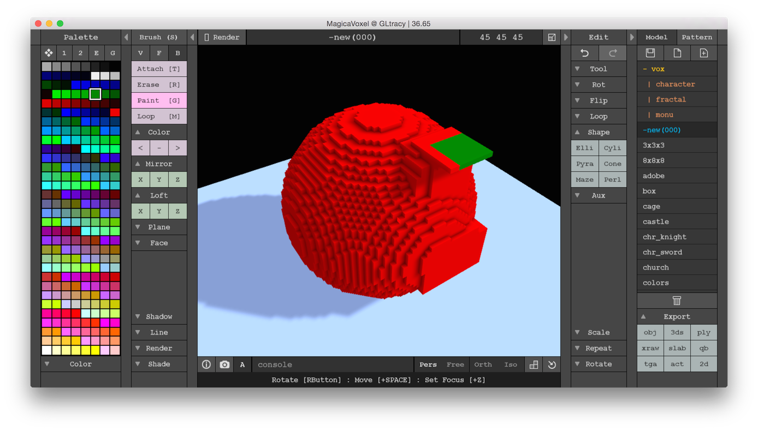
Task: Expand the Plane brush section
Action: click(159, 227)
